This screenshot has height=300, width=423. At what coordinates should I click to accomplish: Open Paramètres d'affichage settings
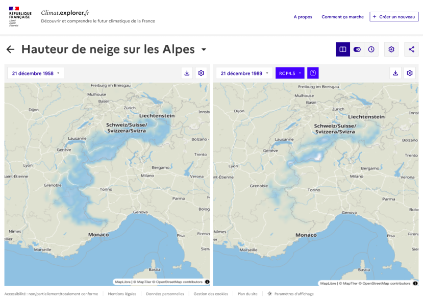pyautogui.click(x=290, y=294)
